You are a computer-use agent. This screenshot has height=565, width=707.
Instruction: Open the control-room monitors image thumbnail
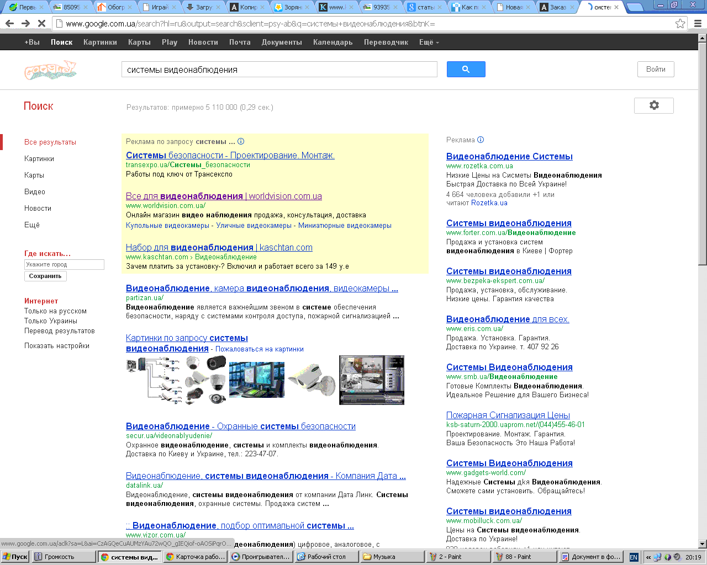pyautogui.click(x=257, y=380)
